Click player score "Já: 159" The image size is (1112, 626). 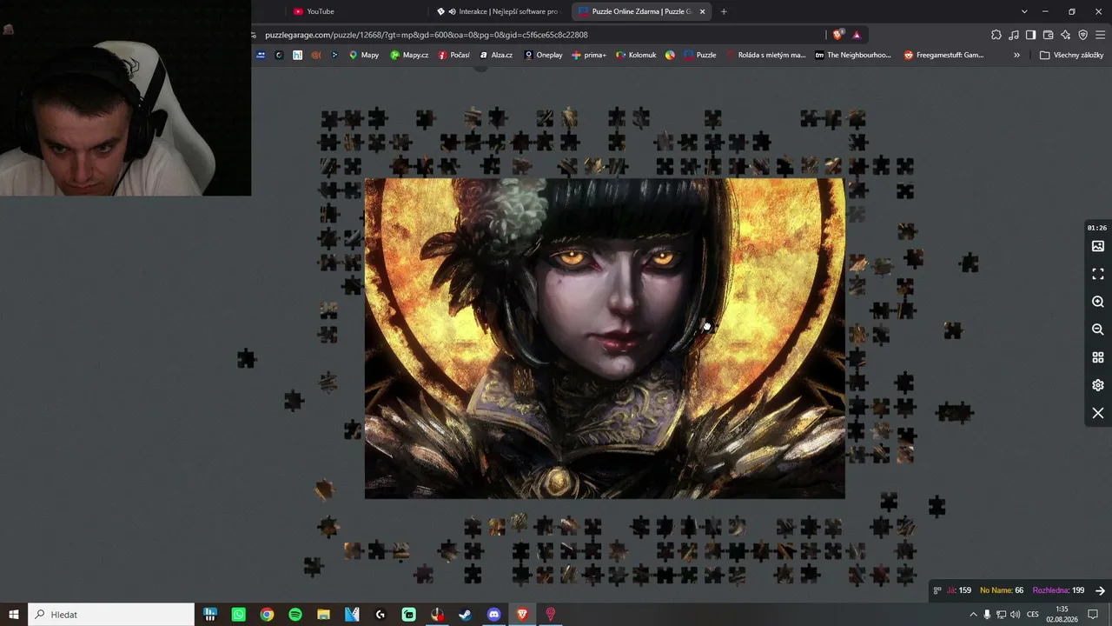pyautogui.click(x=958, y=590)
